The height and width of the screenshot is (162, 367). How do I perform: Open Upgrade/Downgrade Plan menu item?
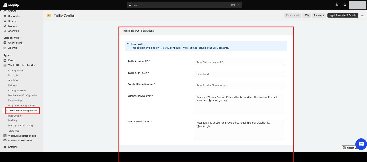click(x=23, y=106)
